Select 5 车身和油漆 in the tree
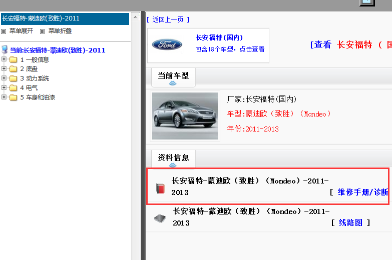The height and width of the screenshot is (260, 392). coord(38,97)
